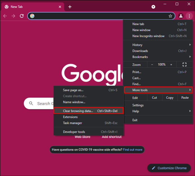Bookmark this tab with star icon

[x=170, y=16]
